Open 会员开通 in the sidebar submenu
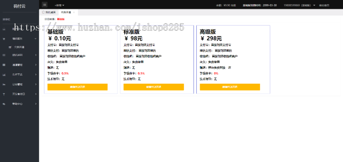Screen dimensions: 343x162 (x=19, y=47)
